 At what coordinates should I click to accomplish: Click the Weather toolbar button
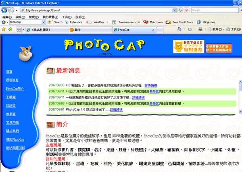point(96,23)
